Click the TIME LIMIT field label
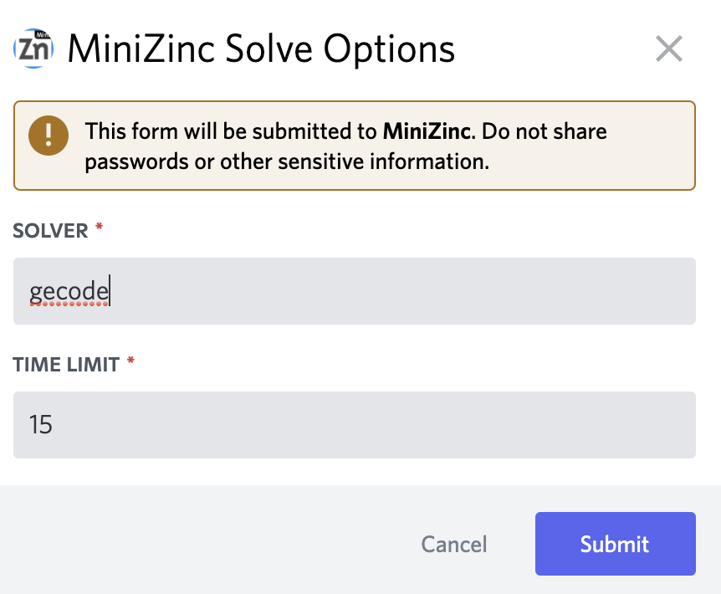721x594 pixels. click(66, 365)
